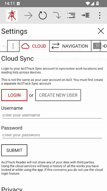107x191 pixels.
Task: Go forward with the right arrow icon
Action: point(28,15)
